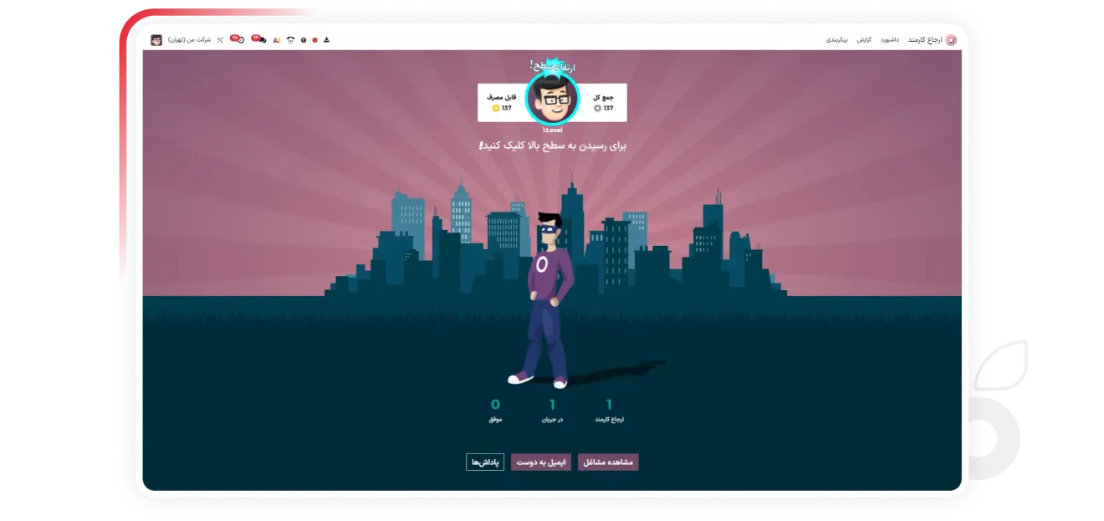The height and width of the screenshot is (521, 1104).
Task: Open the debug tools wrench icon
Action: pyautogui.click(x=220, y=40)
